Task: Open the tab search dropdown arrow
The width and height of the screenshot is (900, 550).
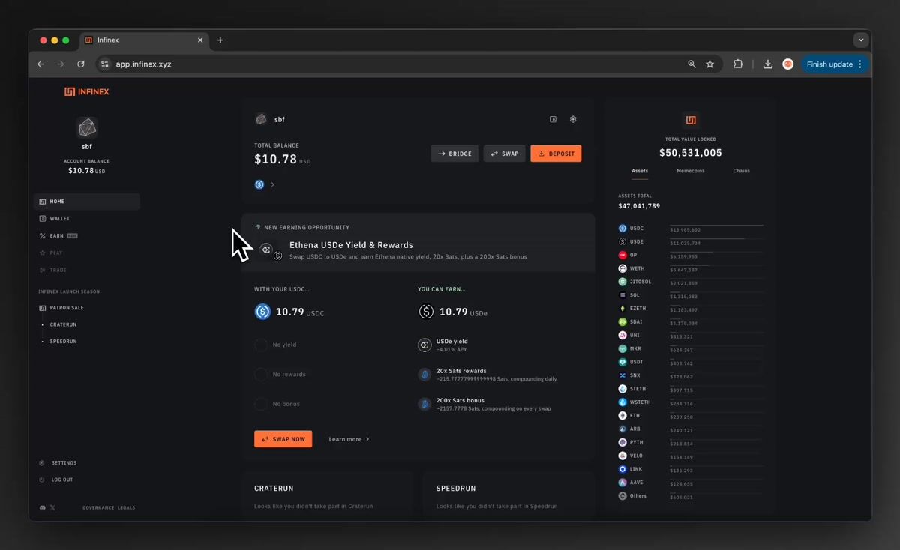Action: (861, 40)
